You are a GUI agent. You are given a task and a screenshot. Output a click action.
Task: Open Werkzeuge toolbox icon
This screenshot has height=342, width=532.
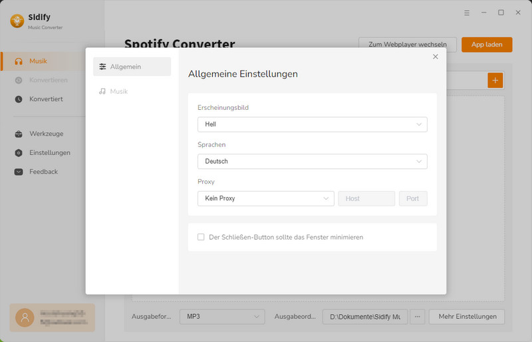click(19, 134)
